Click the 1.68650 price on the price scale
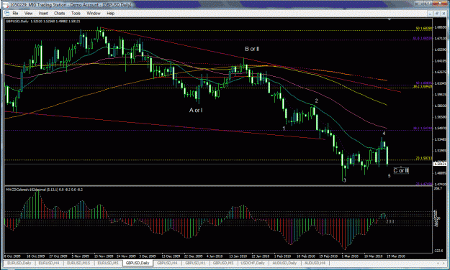 coord(440,28)
